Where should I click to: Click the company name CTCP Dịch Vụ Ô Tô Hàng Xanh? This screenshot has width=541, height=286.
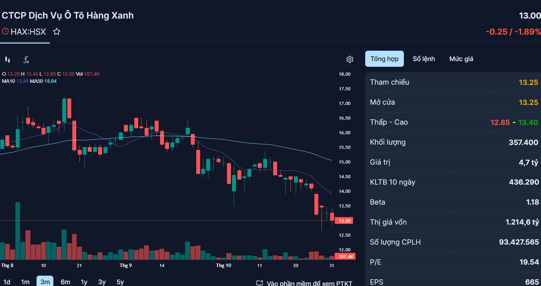68,15
